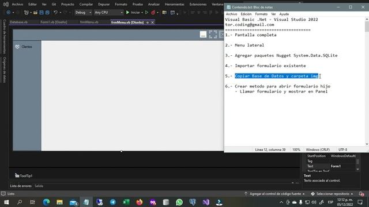The height and width of the screenshot is (207, 369).
Task: Expand the Undo history dropdown arrow
Action: coord(60,13)
